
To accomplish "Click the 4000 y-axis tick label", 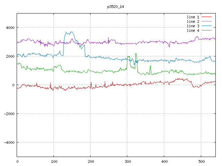I will (9, 28).
